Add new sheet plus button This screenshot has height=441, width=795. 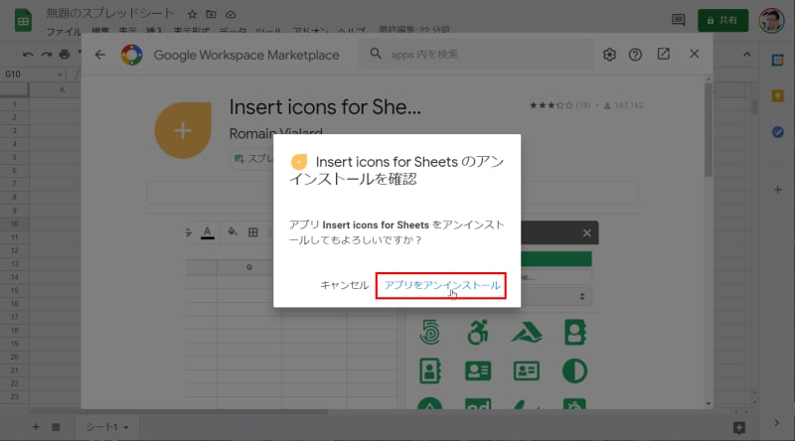[x=36, y=427]
